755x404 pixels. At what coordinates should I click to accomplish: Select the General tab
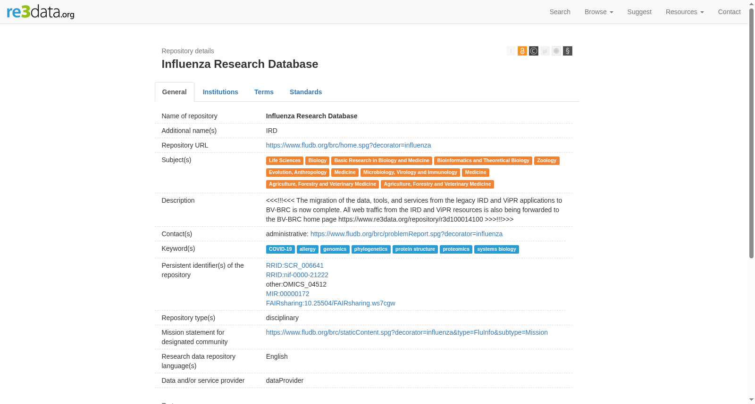[175, 92]
